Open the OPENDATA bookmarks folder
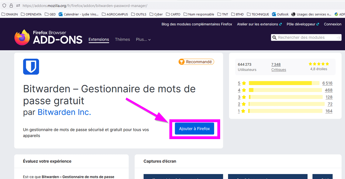Viewport: 345px width, 179px height. pos(31,14)
